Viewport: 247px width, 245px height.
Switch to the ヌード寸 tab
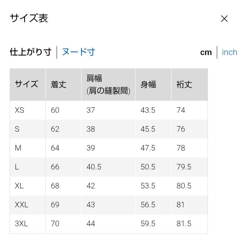pyautogui.click(x=78, y=52)
